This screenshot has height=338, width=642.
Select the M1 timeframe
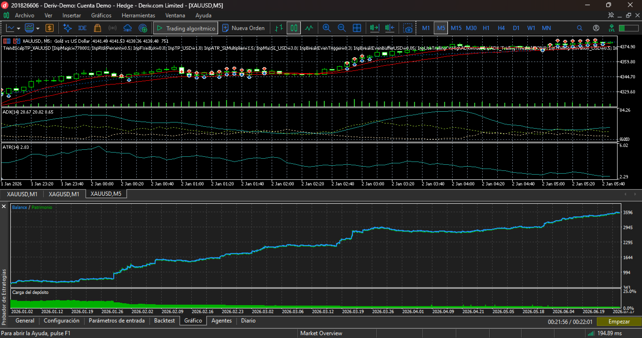[x=426, y=28]
